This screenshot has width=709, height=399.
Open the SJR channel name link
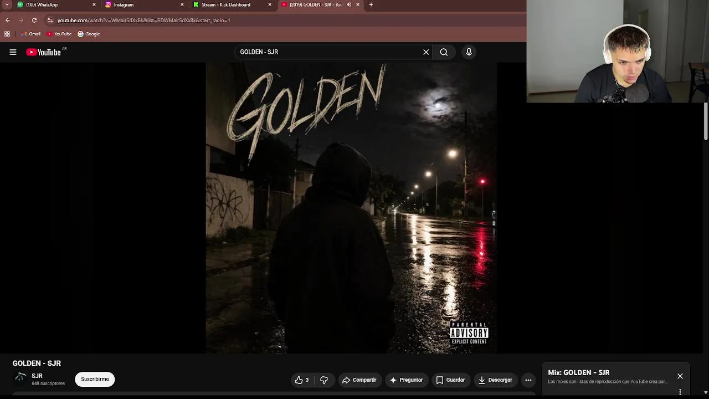(x=37, y=376)
